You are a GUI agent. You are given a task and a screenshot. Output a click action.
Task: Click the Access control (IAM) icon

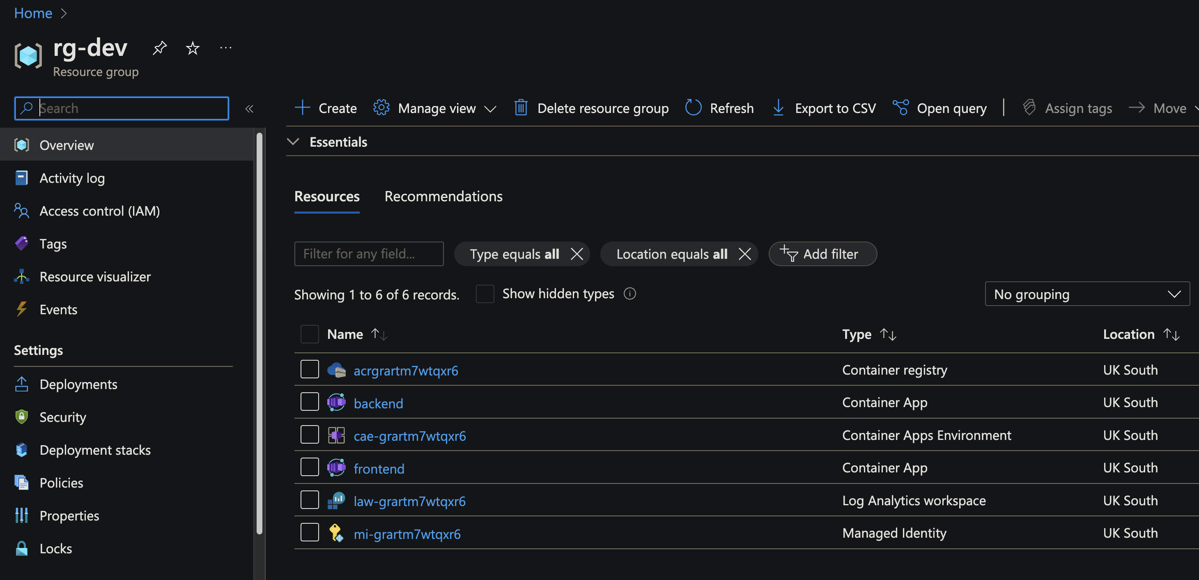click(x=21, y=211)
